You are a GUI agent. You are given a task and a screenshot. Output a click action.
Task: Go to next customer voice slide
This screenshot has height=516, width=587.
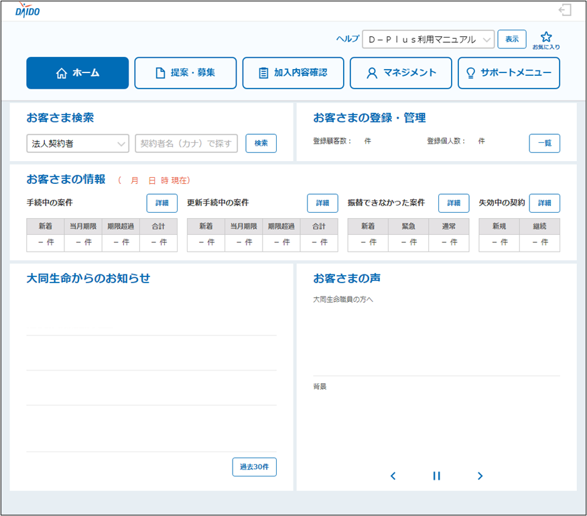point(480,476)
